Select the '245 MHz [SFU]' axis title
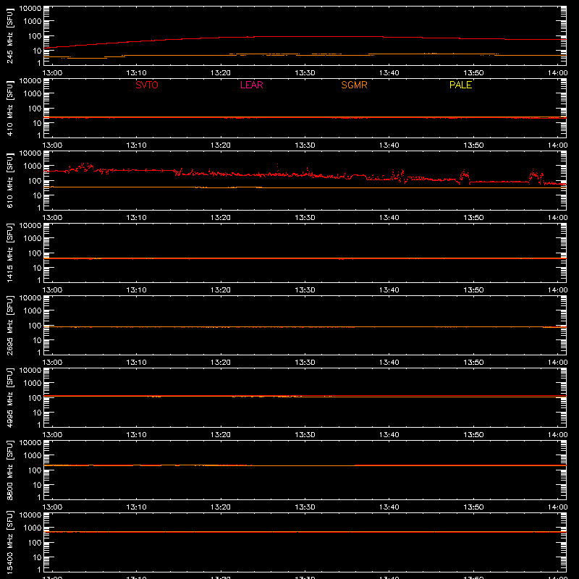Image resolution: width=579 pixels, height=579 pixels. coord(10,36)
